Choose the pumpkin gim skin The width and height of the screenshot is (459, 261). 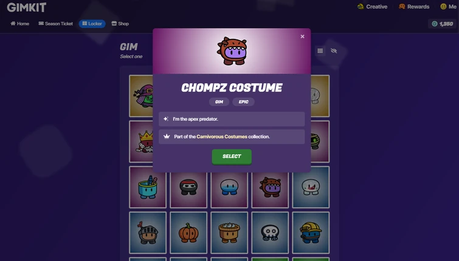(188, 232)
